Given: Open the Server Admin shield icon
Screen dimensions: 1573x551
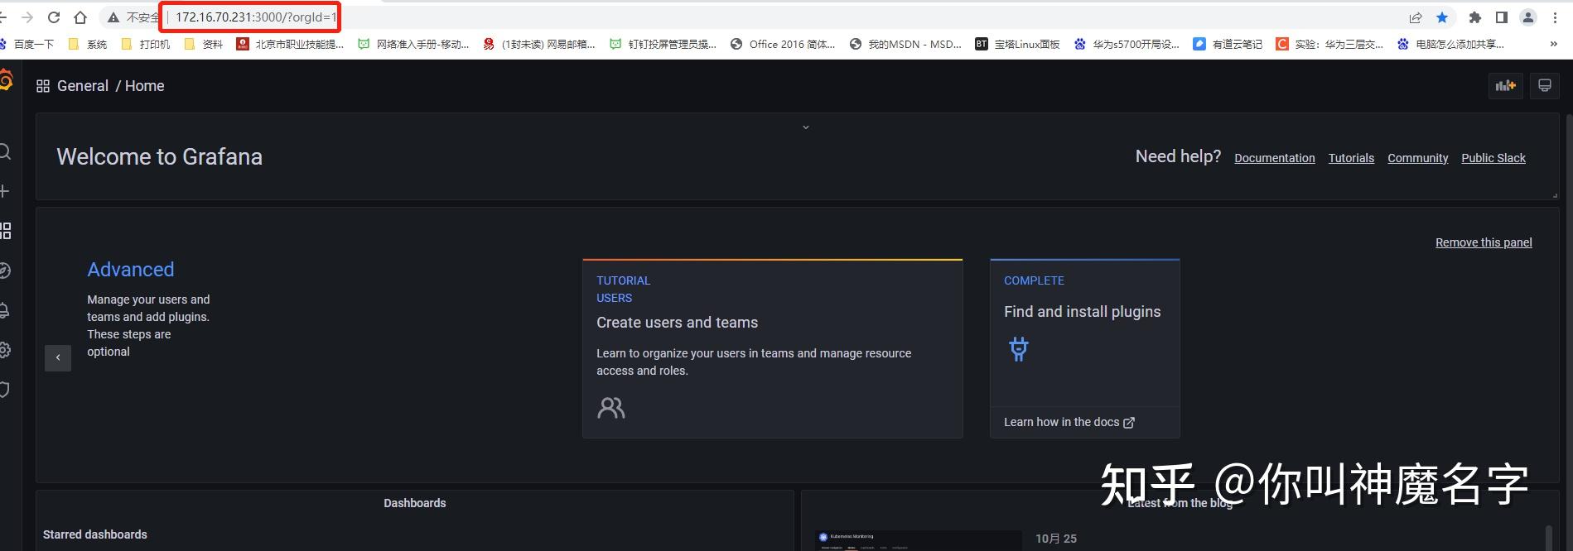Looking at the screenshot, I should pos(4,390).
